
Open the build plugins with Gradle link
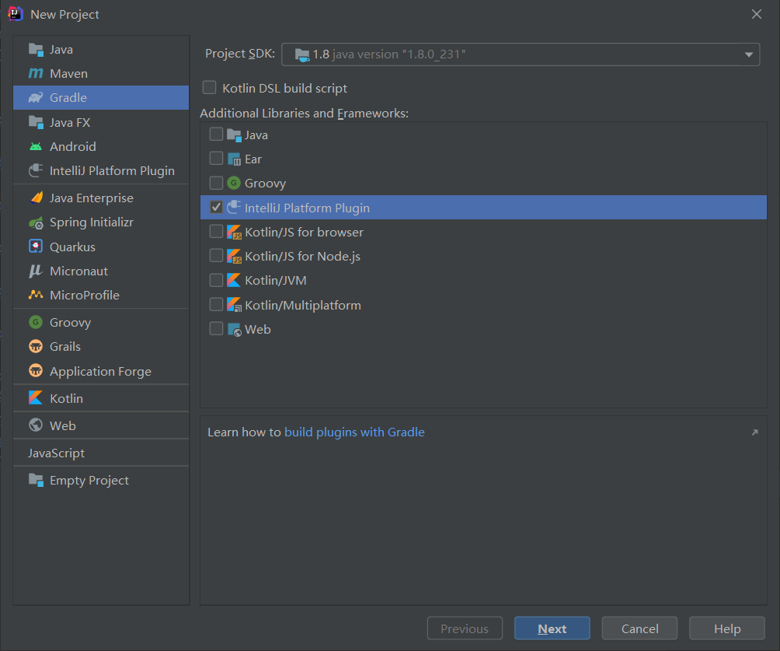click(x=354, y=432)
